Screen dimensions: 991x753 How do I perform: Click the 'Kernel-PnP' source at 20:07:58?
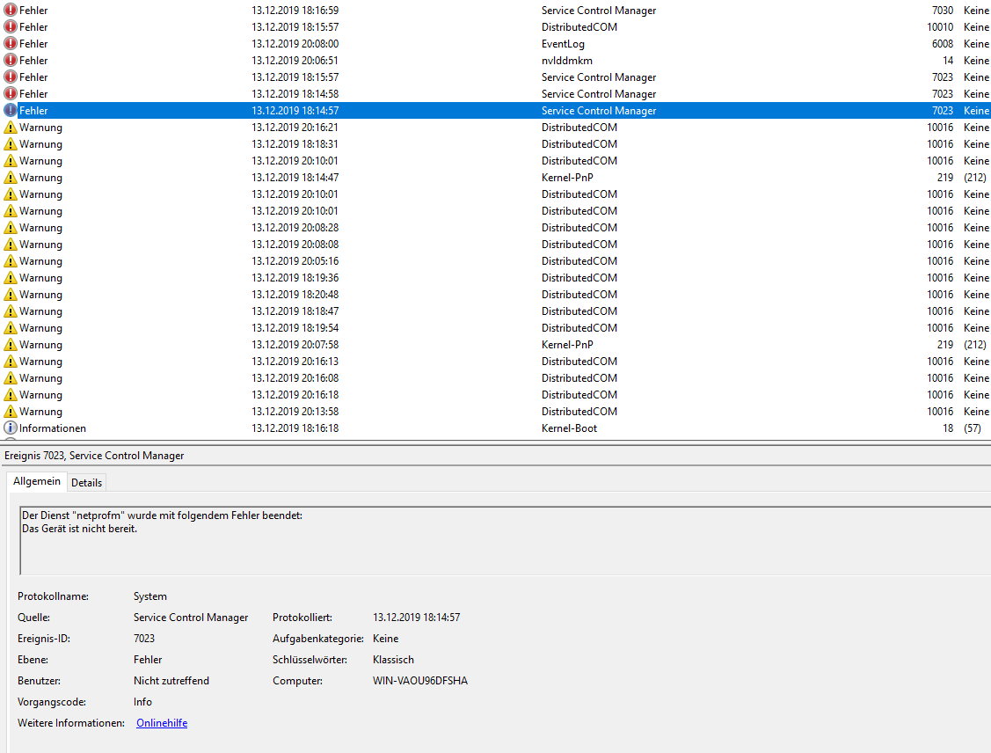tap(567, 345)
